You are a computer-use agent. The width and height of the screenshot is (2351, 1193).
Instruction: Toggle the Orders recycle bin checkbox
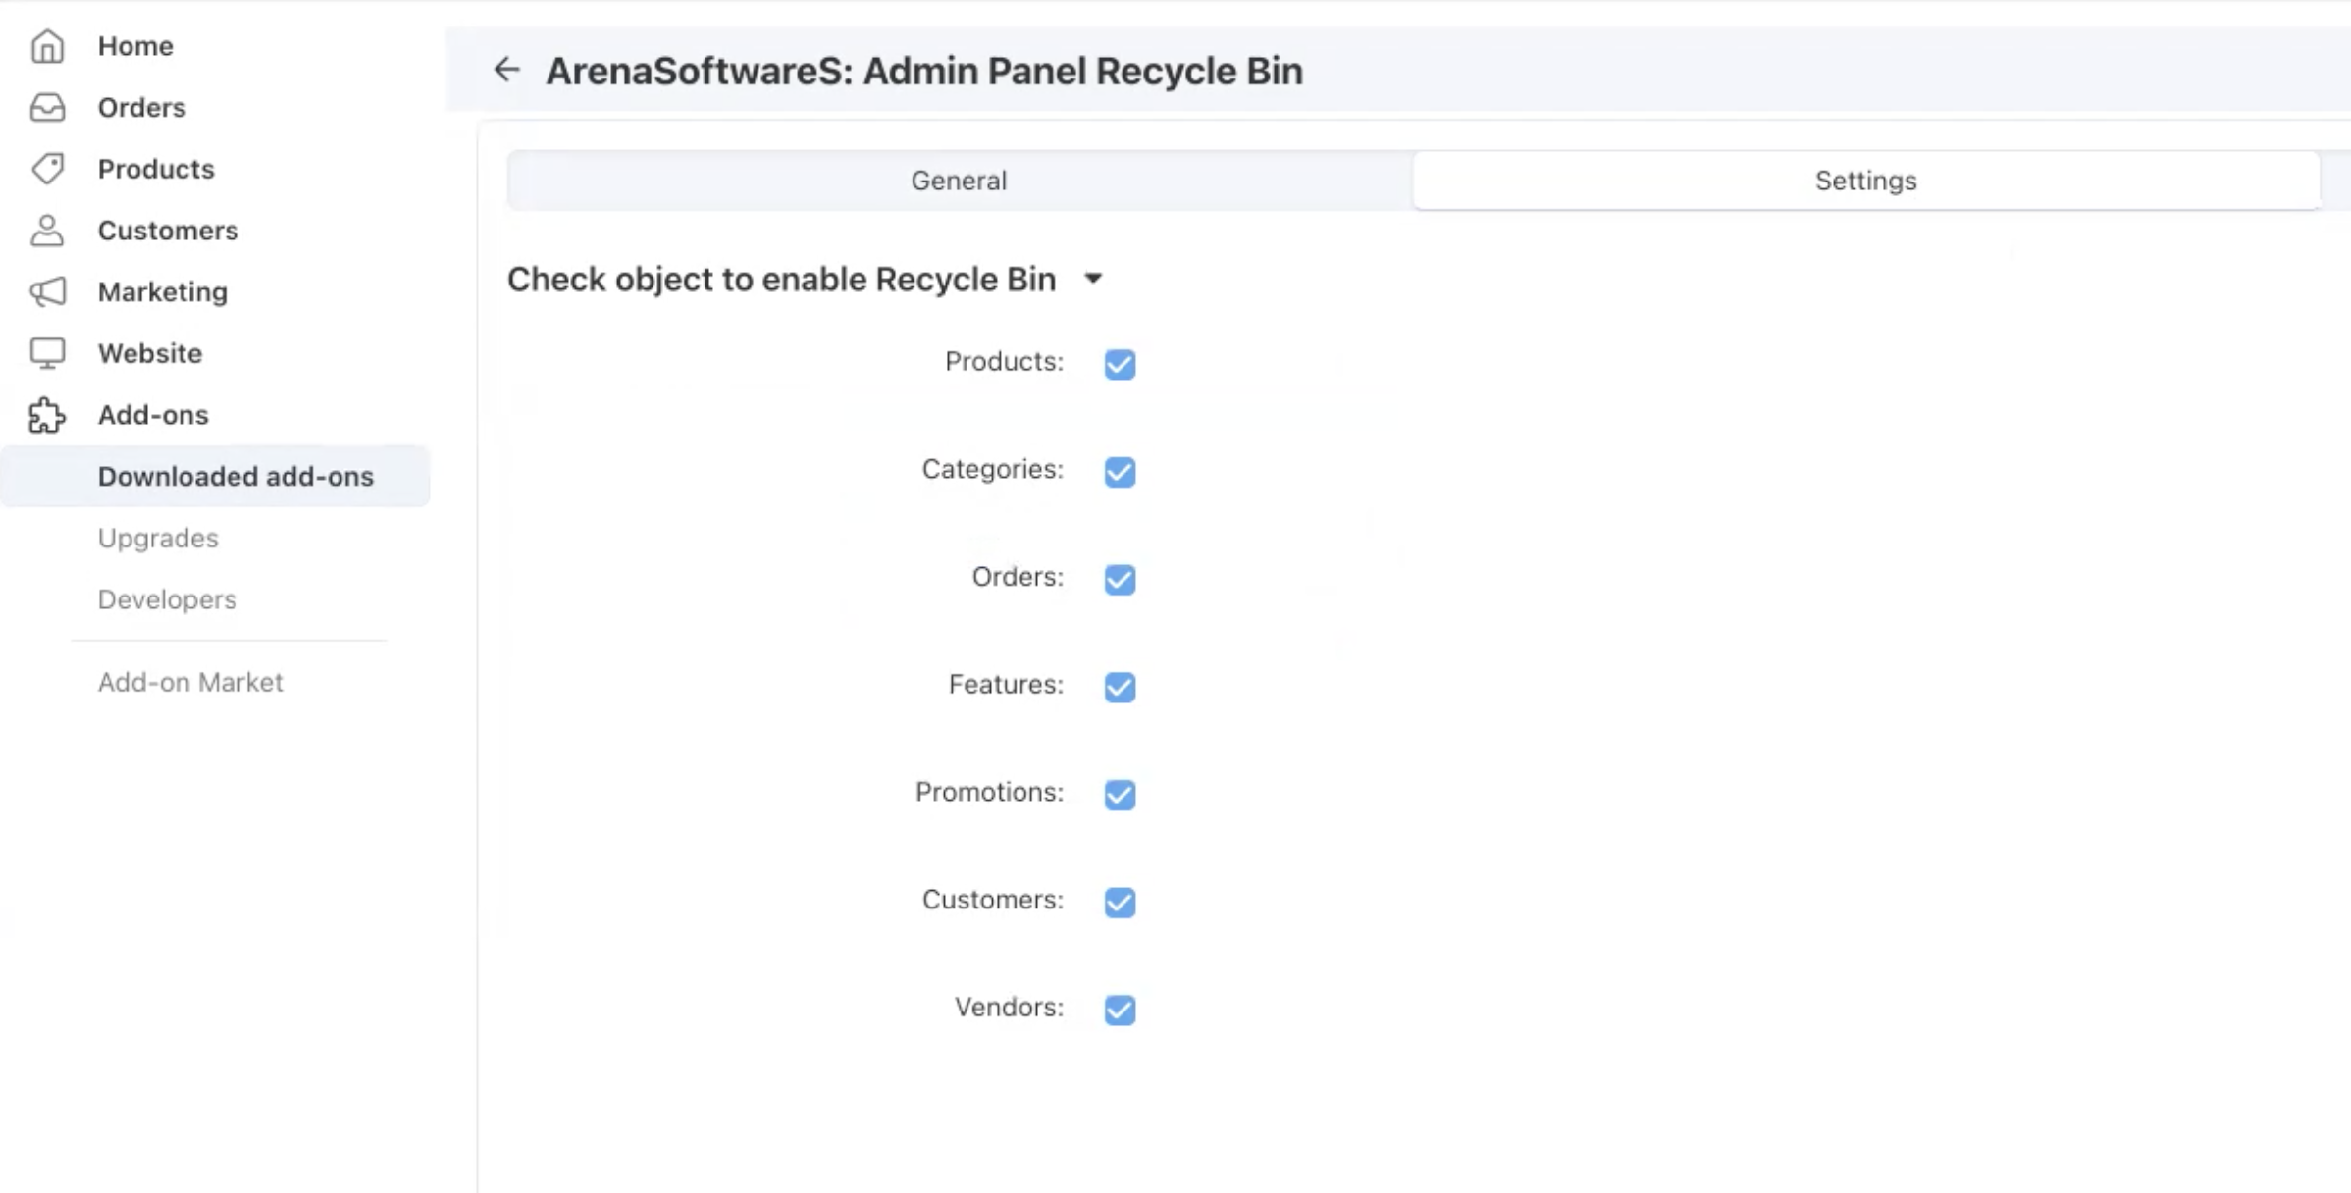[x=1120, y=579]
